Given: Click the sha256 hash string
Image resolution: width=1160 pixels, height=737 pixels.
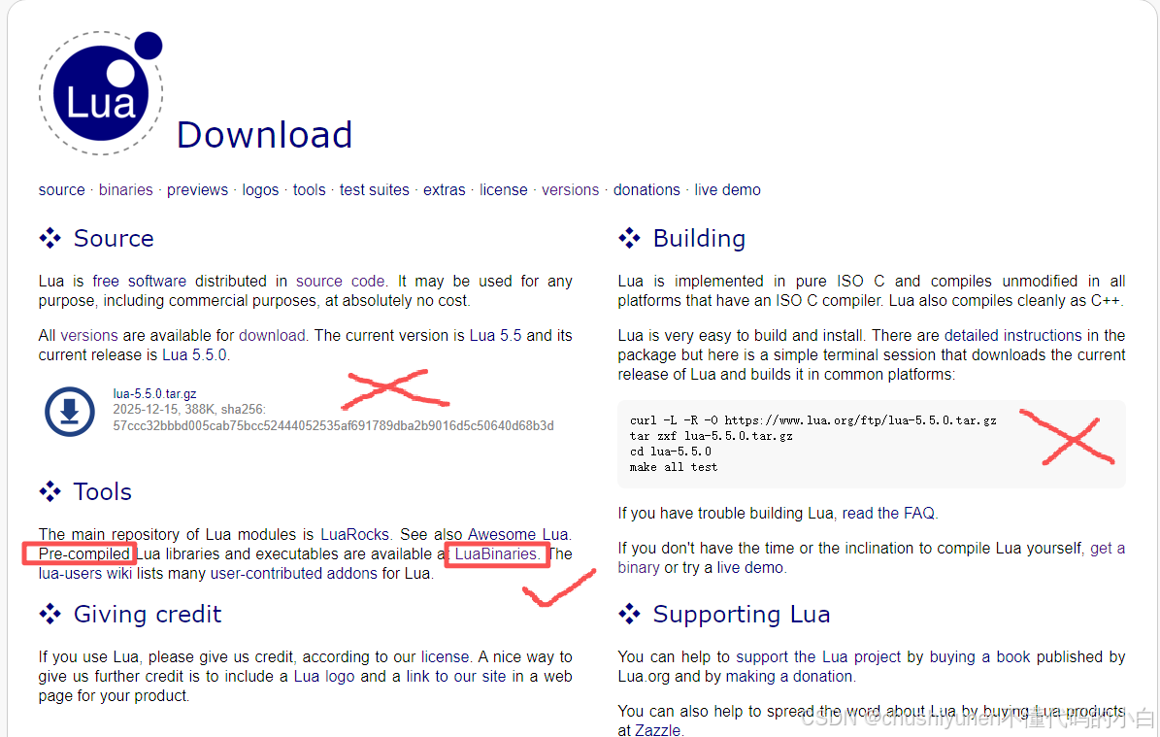Looking at the screenshot, I should (x=333, y=426).
